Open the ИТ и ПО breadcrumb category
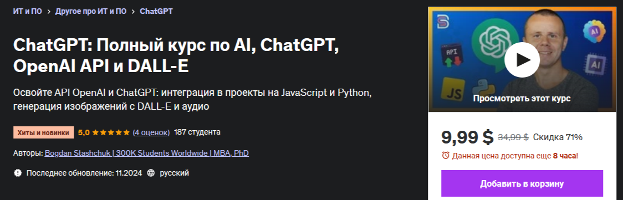 pos(27,12)
